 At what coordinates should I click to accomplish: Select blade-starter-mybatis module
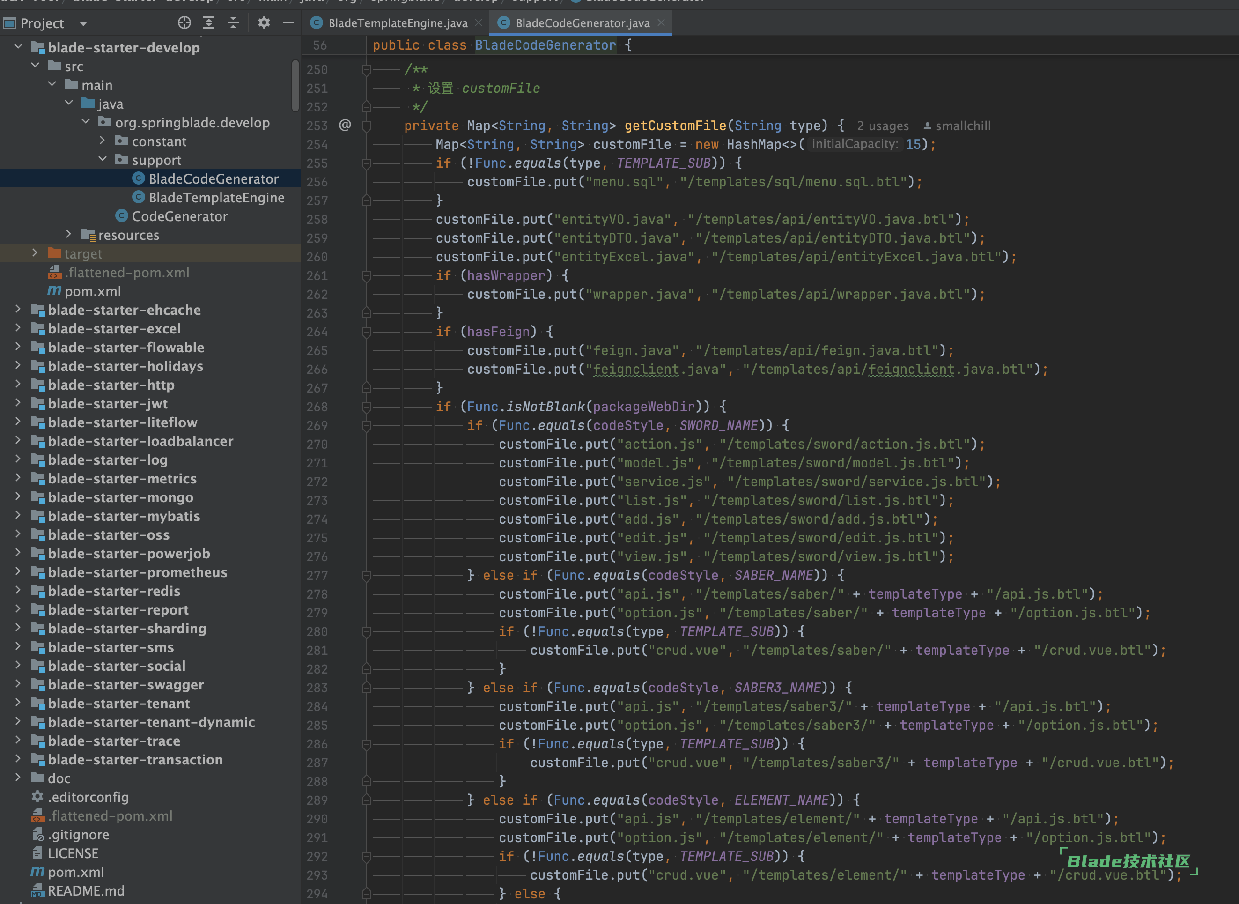[x=124, y=516]
